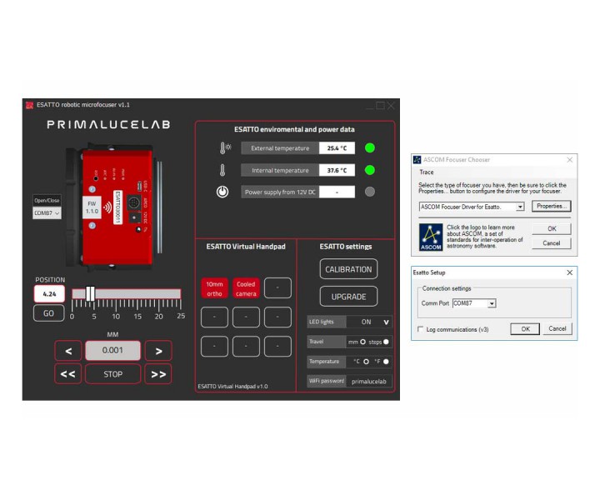Click the power supply icon

tap(222, 191)
